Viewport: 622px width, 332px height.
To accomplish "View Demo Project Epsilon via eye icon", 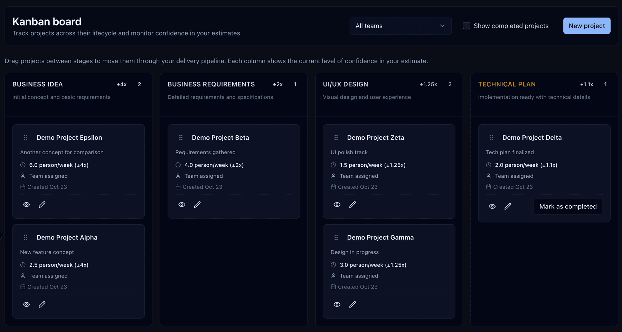I will point(26,205).
